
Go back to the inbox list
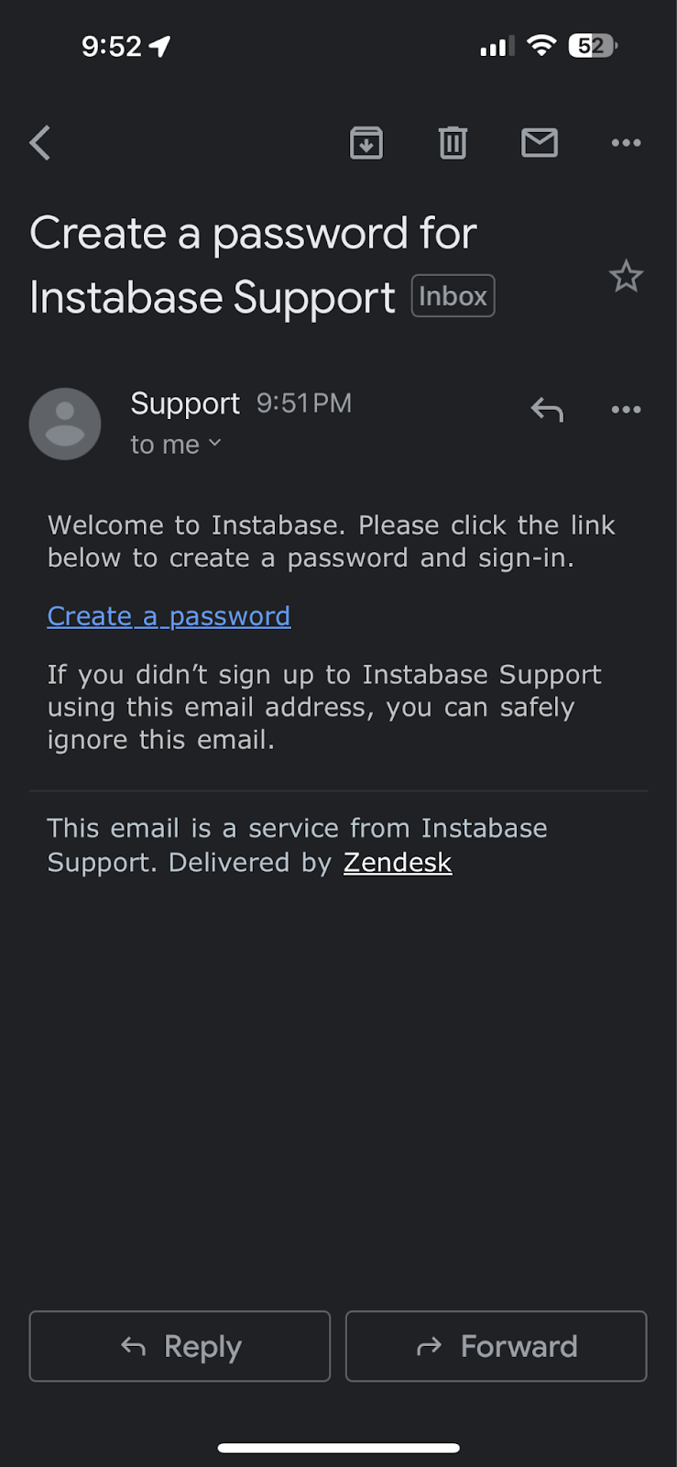point(40,143)
